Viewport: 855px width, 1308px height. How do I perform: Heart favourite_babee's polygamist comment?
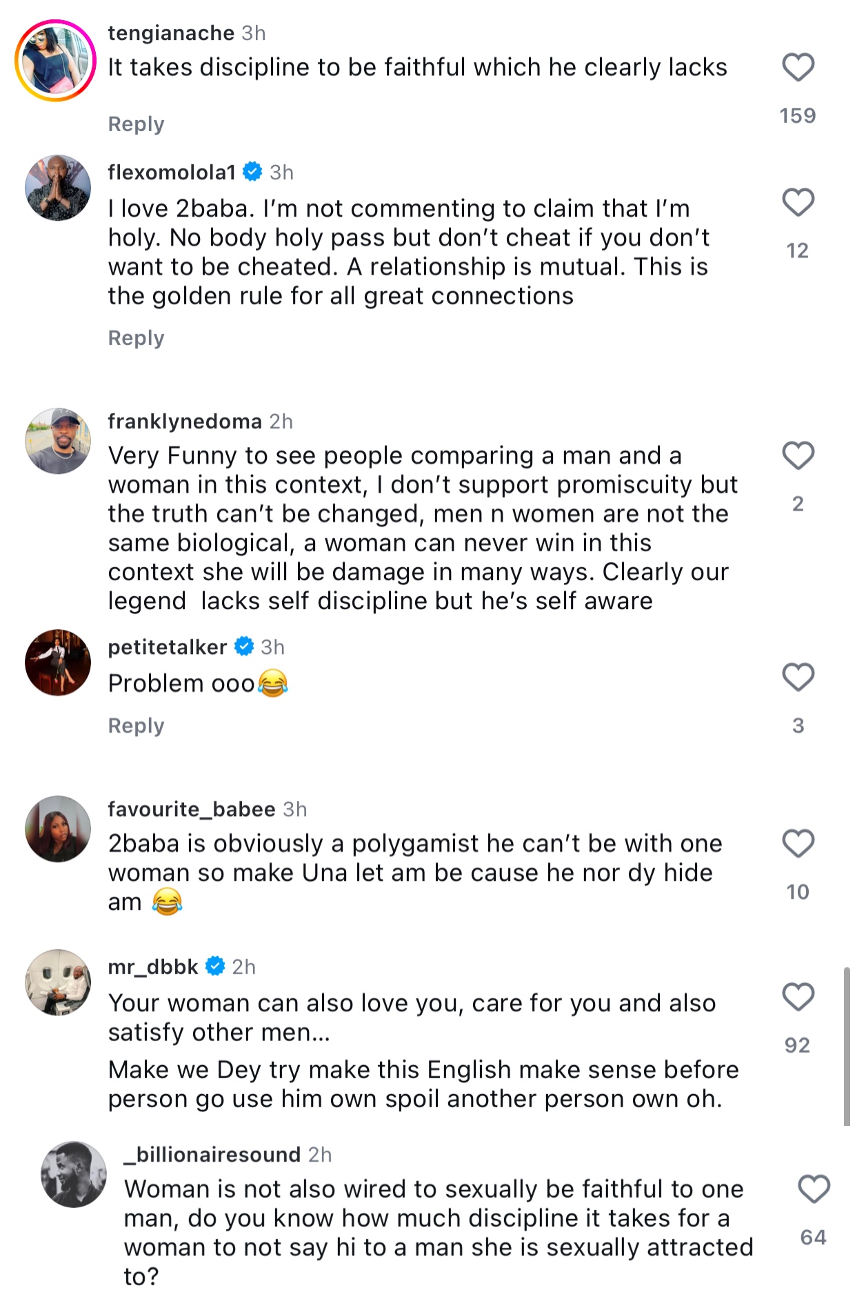[x=798, y=843]
